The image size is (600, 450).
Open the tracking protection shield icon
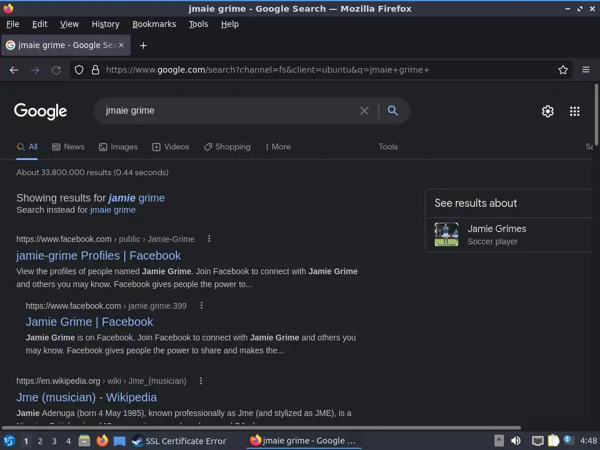[x=79, y=70]
